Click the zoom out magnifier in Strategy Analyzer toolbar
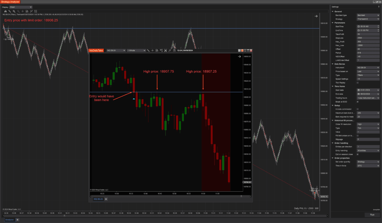382x223 pixels. pos(18,11)
